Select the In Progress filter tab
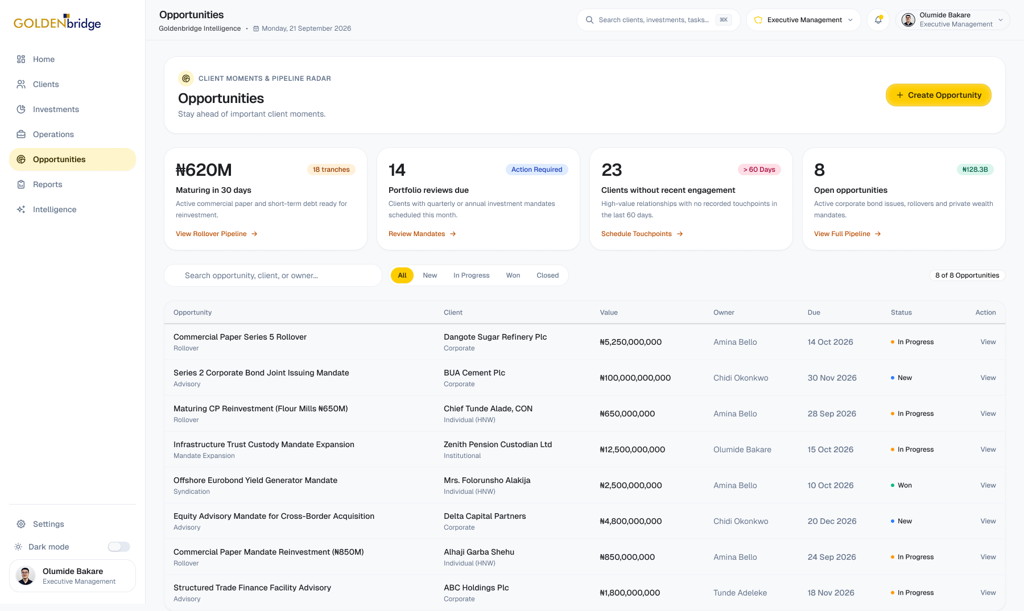The image size is (1024, 611). (471, 275)
